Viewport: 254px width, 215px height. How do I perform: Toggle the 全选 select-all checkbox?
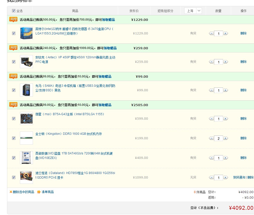pos(14,11)
